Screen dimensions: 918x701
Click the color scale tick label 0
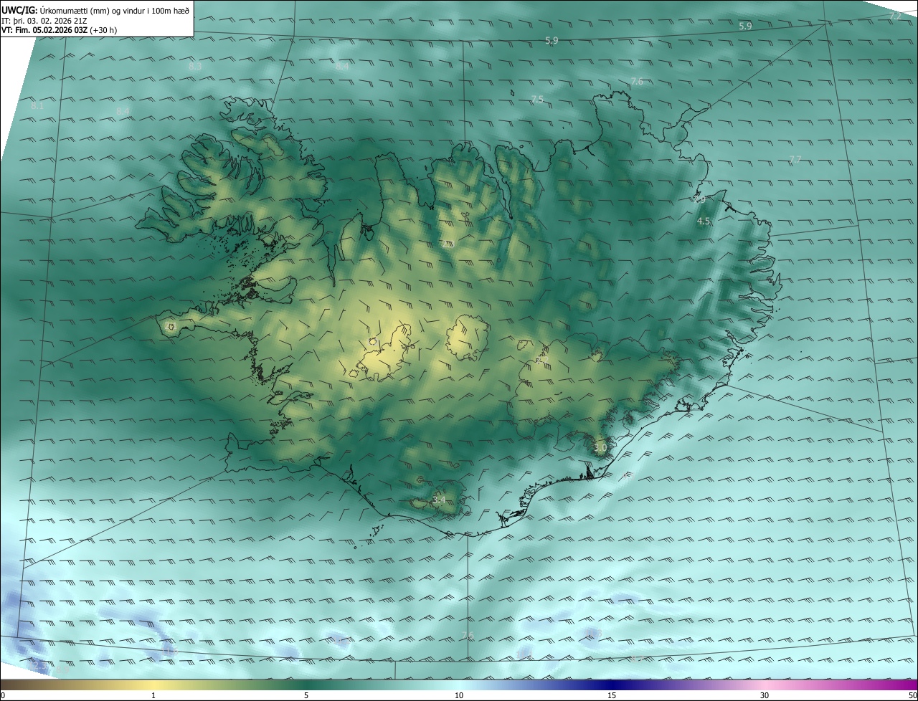tap(3, 695)
